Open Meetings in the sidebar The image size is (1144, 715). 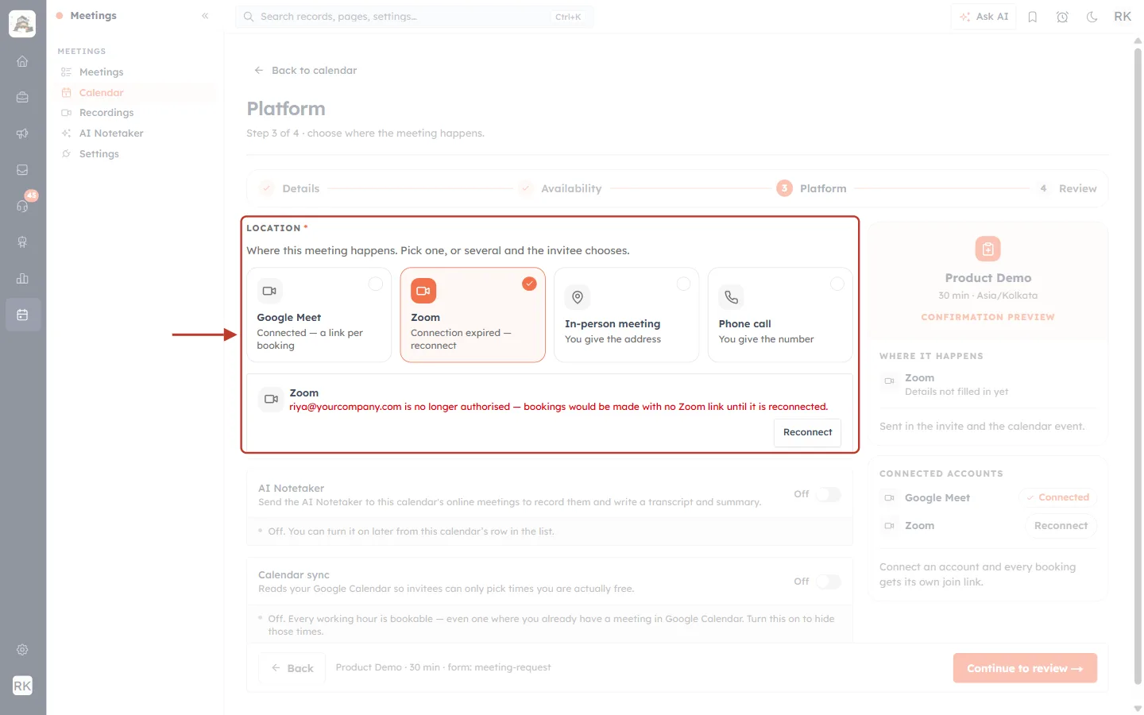click(x=136, y=72)
